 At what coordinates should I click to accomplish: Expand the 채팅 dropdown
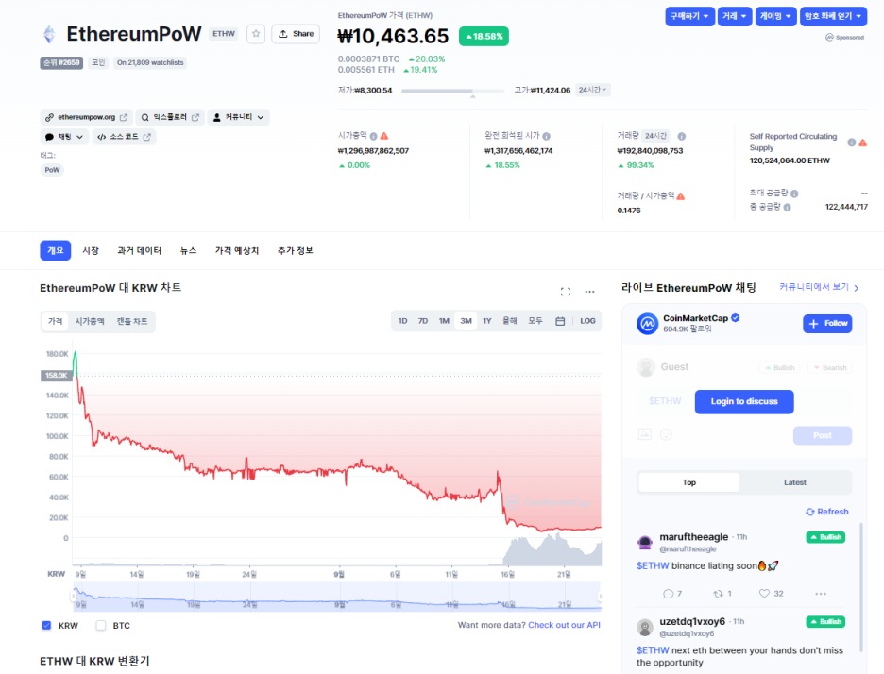[x=64, y=137]
